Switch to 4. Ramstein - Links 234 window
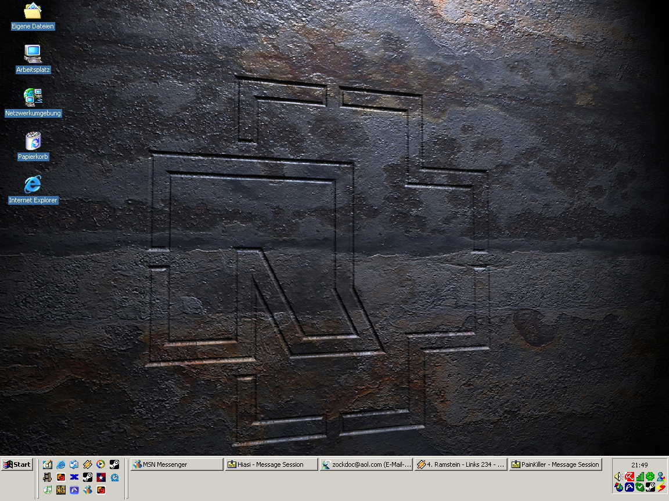The height and width of the screenshot is (501, 669). click(x=461, y=464)
